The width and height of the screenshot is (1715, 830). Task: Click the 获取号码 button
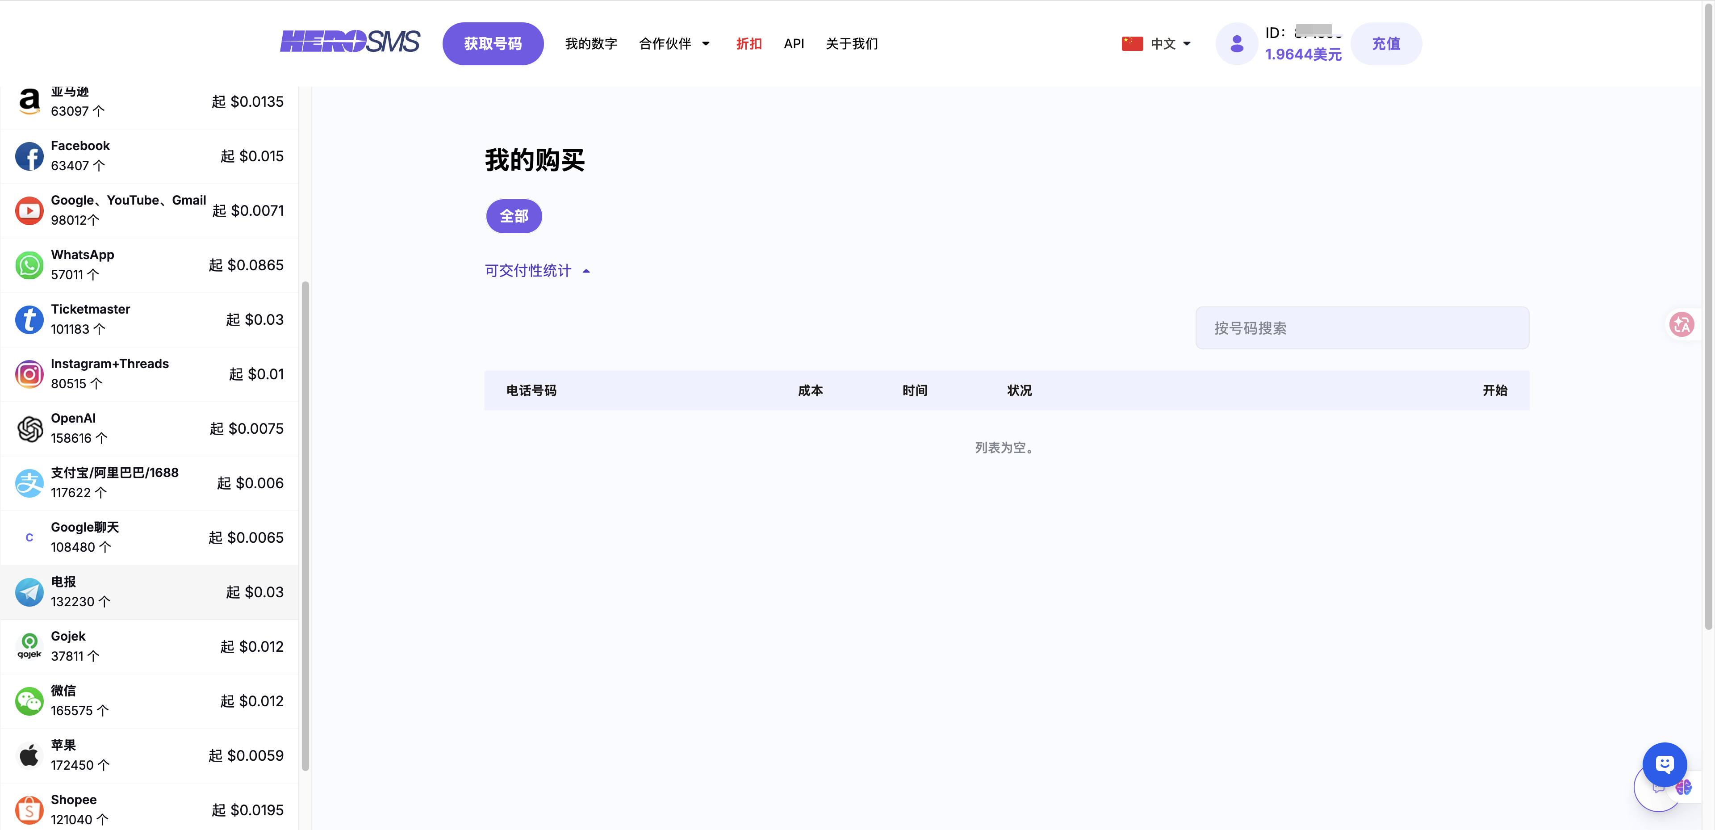click(x=493, y=43)
